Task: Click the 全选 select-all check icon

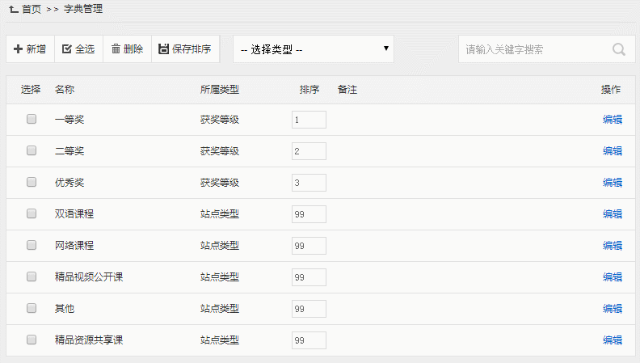Action: tap(66, 49)
